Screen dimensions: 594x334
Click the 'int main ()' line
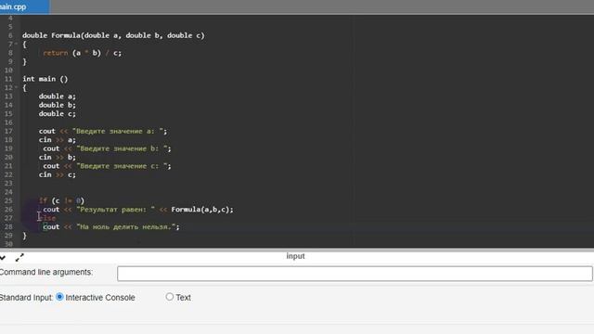[45, 79]
